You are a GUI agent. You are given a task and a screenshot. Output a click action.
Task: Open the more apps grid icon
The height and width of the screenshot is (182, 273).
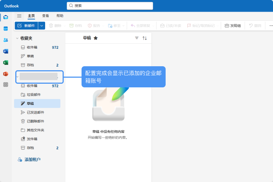click(5, 84)
